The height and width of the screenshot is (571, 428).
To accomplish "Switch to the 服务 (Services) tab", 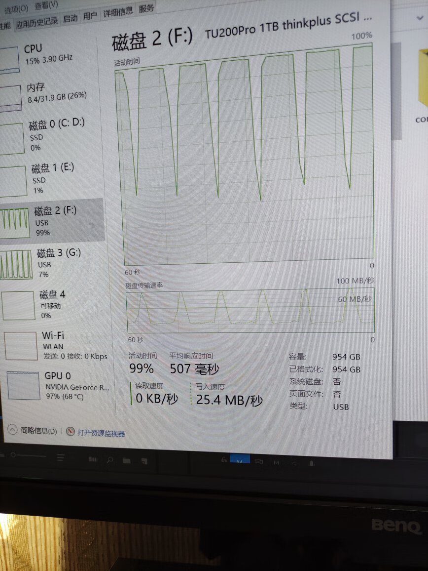I will 146,8.
